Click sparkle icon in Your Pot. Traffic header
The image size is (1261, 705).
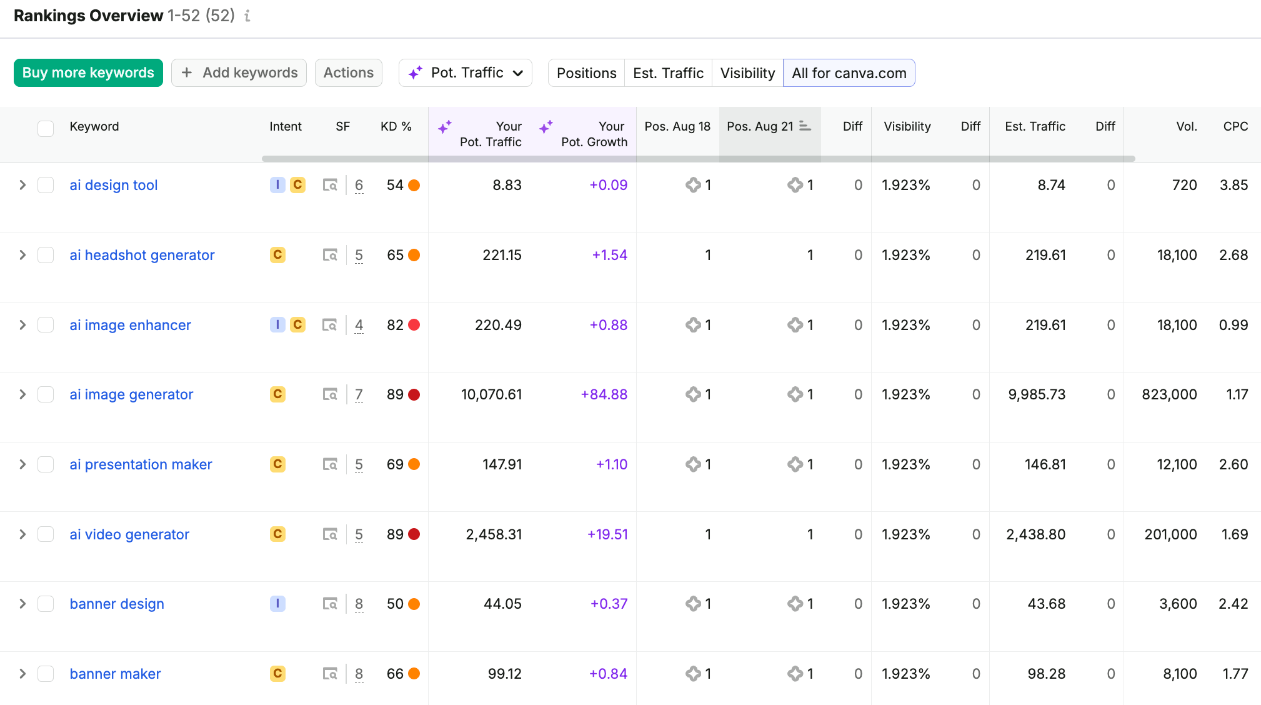(444, 127)
